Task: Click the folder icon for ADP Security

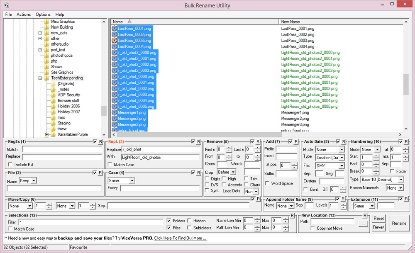Action: [x=54, y=95]
